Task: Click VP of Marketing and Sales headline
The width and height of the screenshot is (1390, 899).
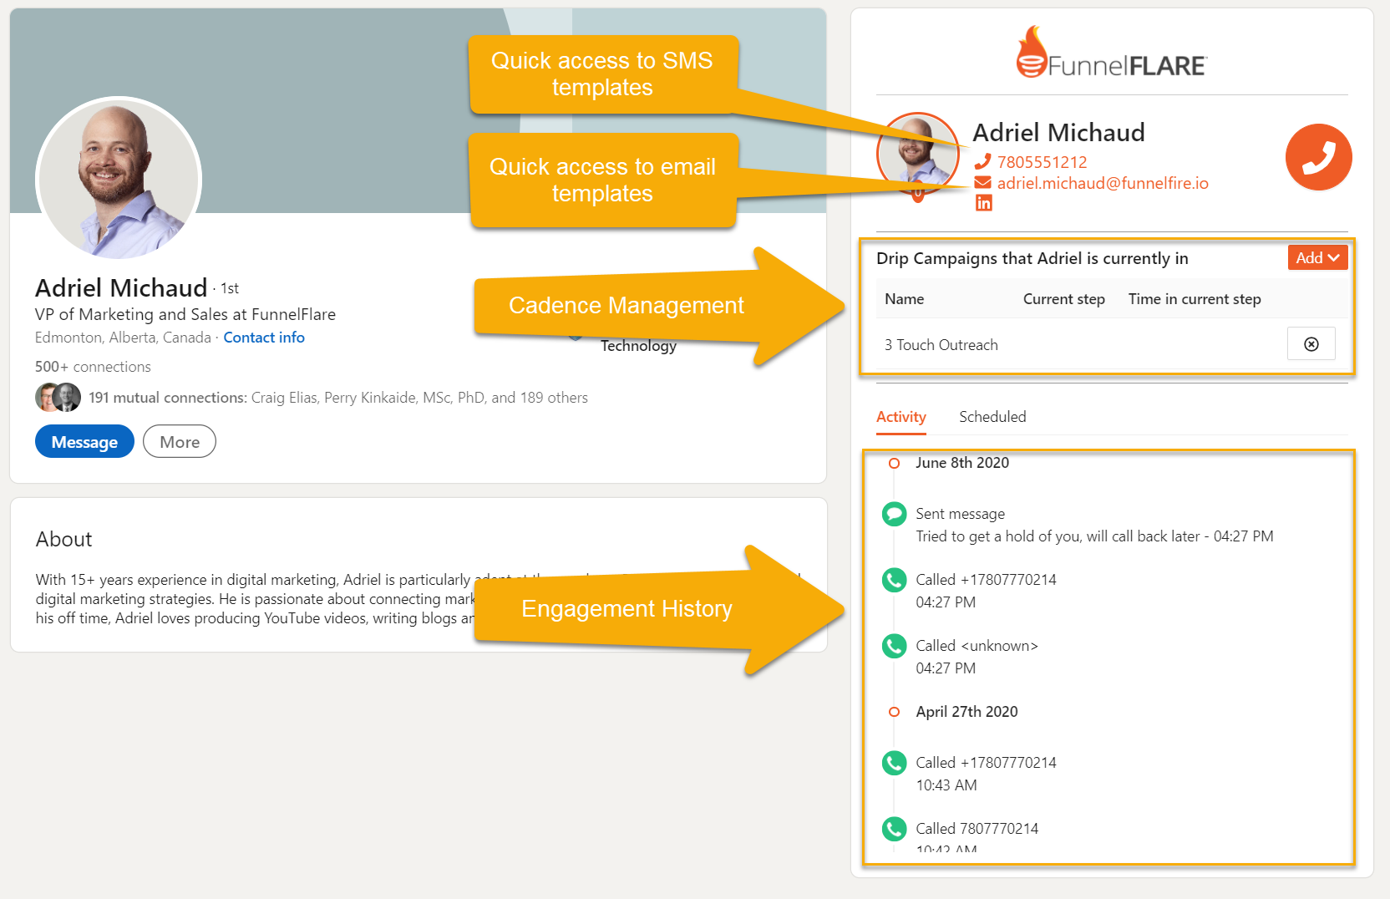Action: [x=185, y=315]
